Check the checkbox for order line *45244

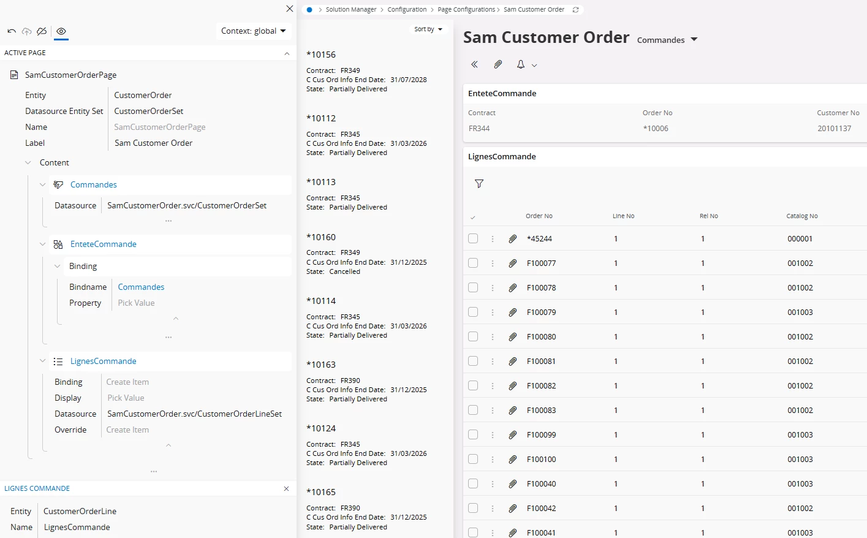click(x=473, y=239)
